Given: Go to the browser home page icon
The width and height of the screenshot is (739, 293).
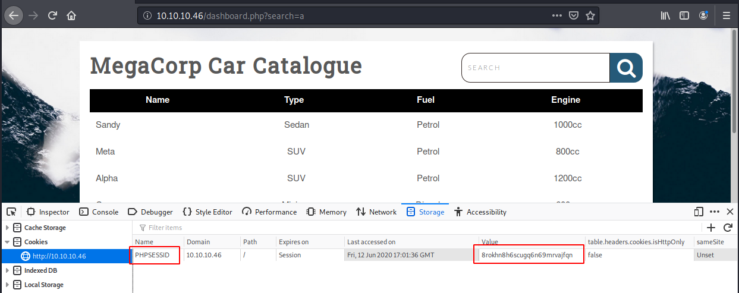Looking at the screenshot, I should coord(71,16).
